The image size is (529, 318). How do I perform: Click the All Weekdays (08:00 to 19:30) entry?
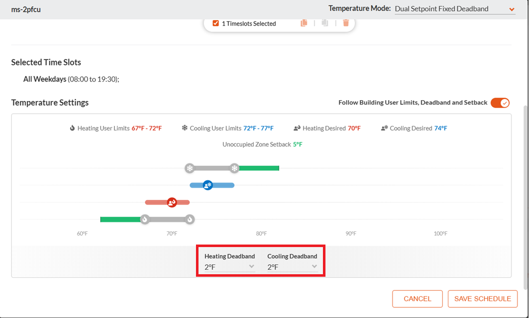point(71,79)
